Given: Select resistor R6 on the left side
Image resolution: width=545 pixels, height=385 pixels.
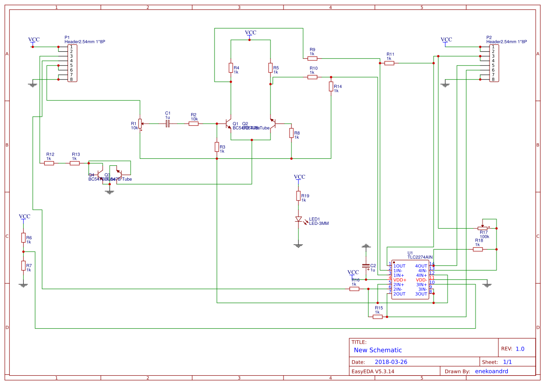Looking at the screenshot, I should 23,237.
